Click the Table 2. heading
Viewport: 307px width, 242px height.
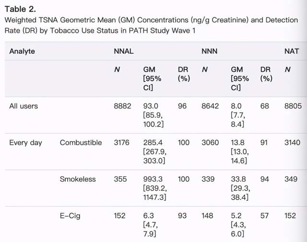pyautogui.click(x=20, y=9)
